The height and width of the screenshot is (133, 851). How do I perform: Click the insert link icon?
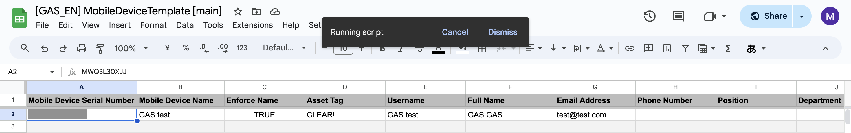pyautogui.click(x=629, y=49)
